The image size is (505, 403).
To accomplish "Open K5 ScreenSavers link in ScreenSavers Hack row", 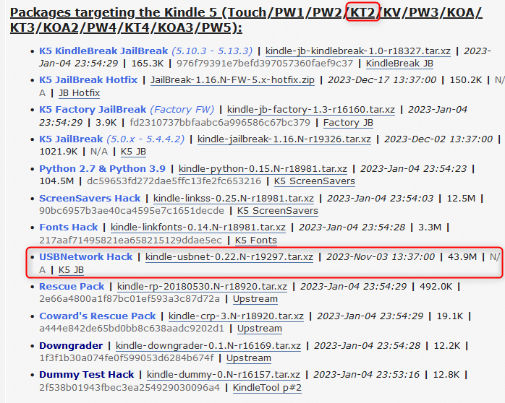I will [x=278, y=210].
